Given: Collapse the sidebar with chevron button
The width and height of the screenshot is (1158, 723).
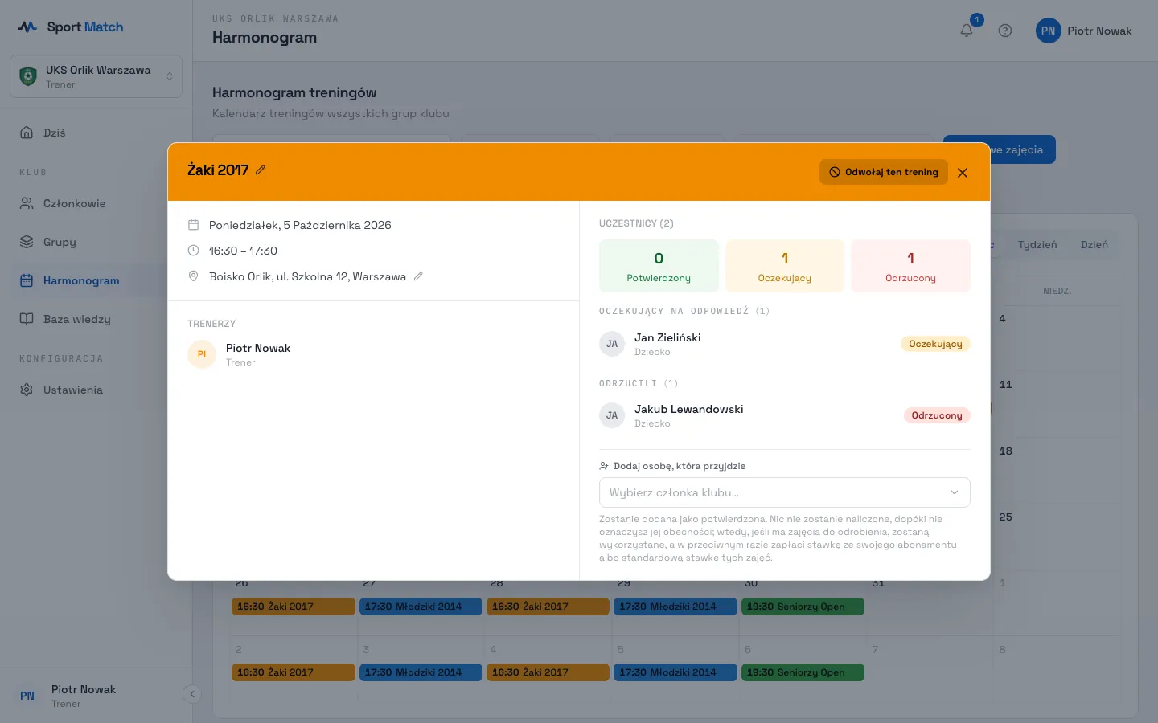Looking at the screenshot, I should click(x=191, y=694).
